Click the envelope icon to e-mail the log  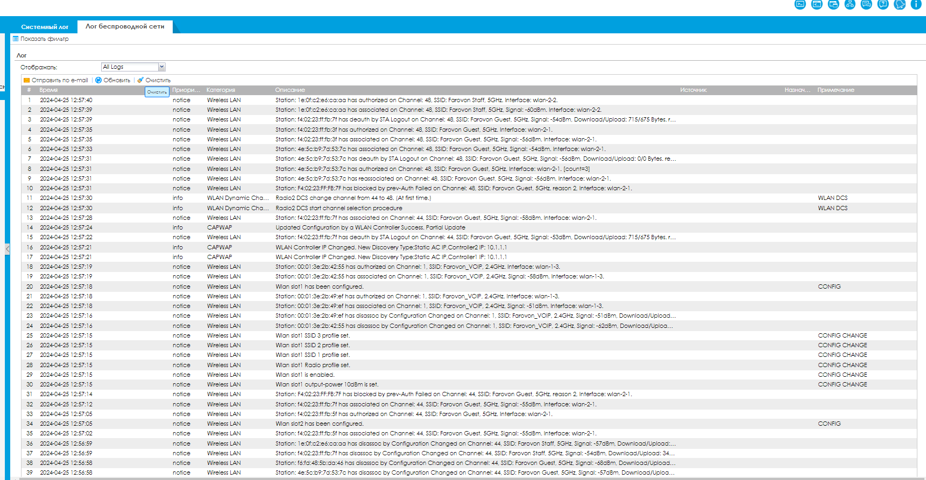27,80
